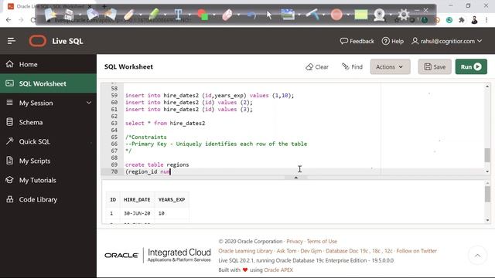
Task: Select the pencil tool in annotation toolbar
Action: click(x=129, y=15)
